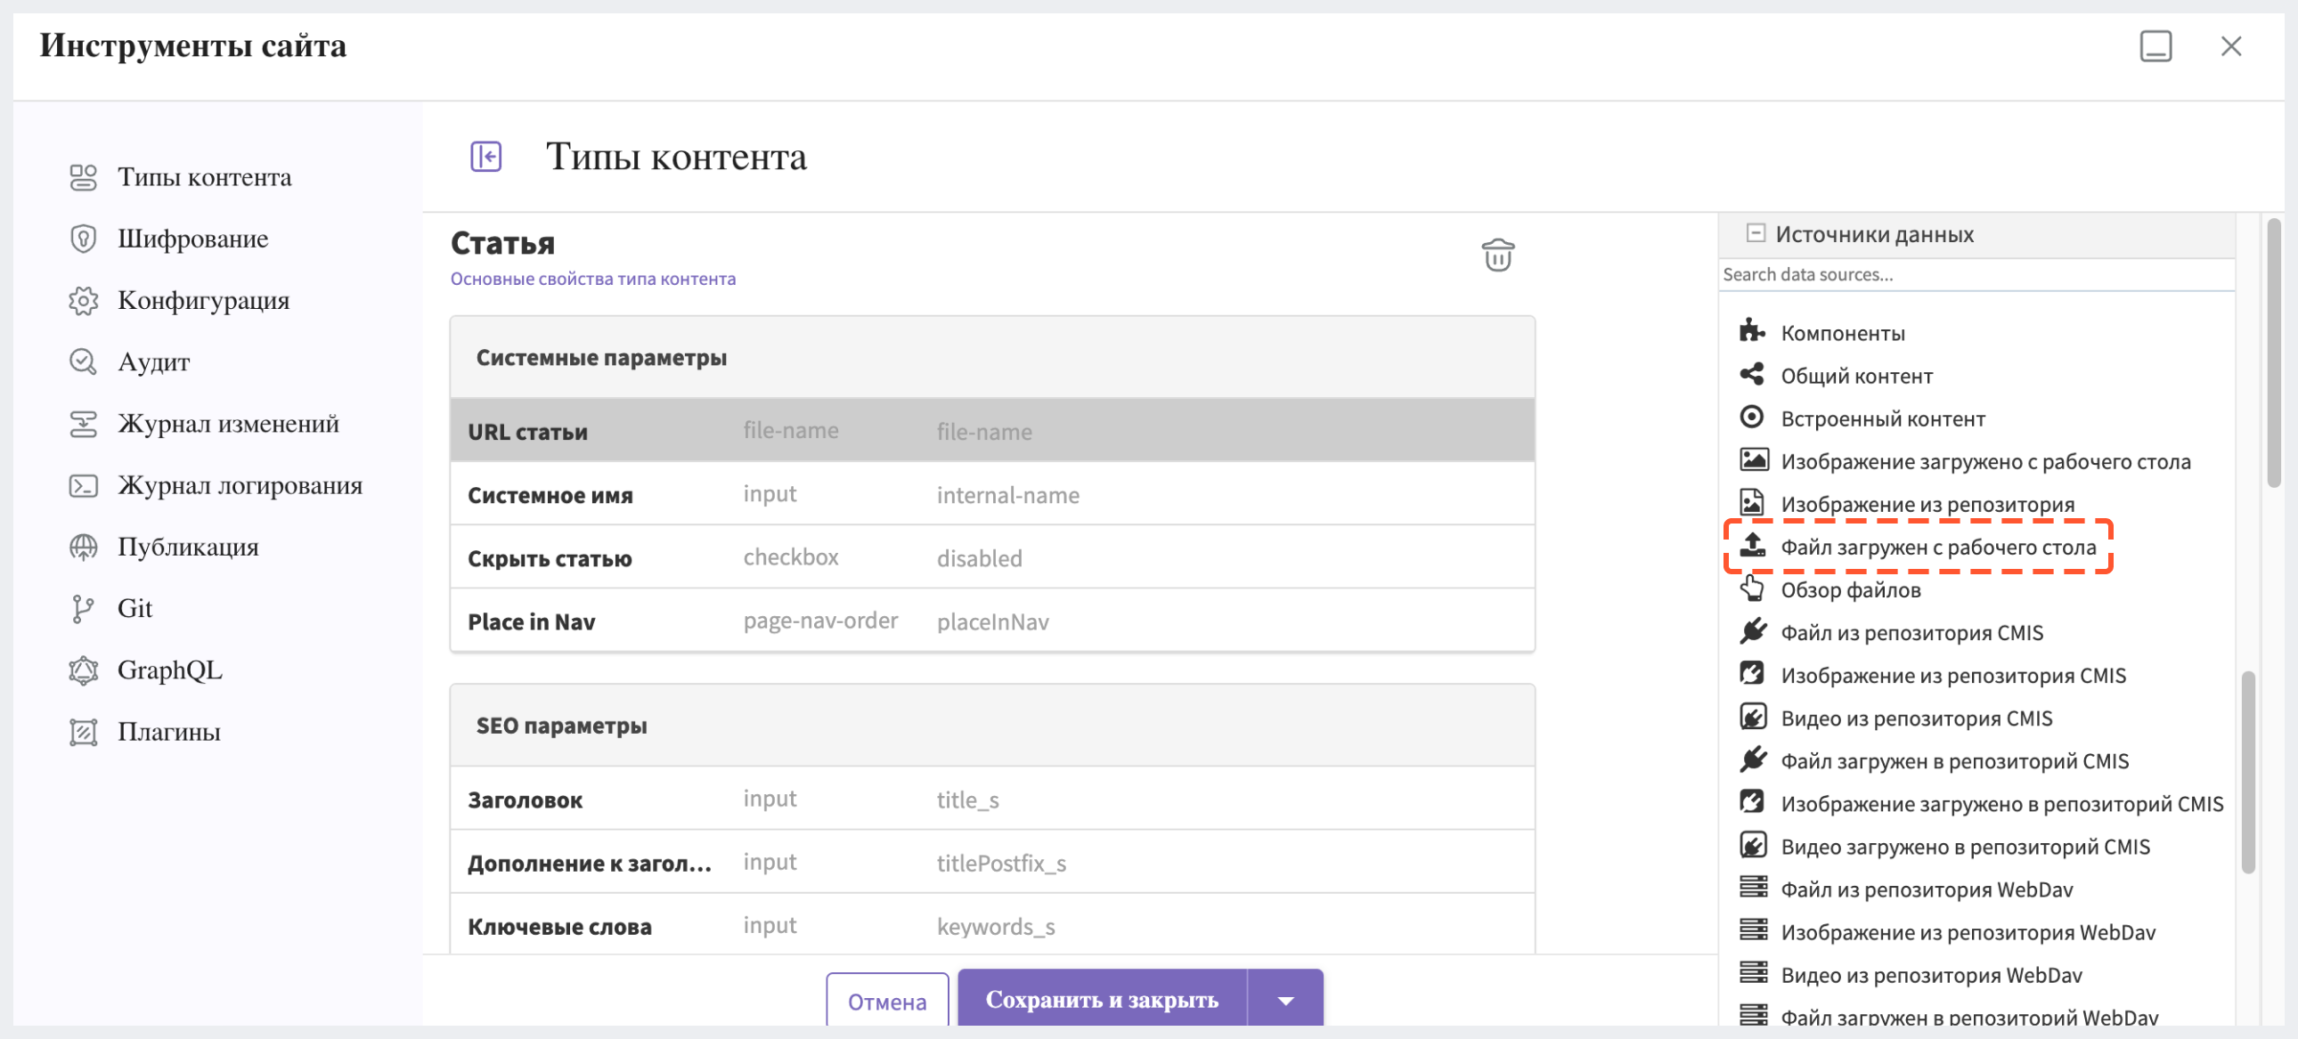Click the SEO параметры section header
The image size is (2298, 1039).
(992, 725)
